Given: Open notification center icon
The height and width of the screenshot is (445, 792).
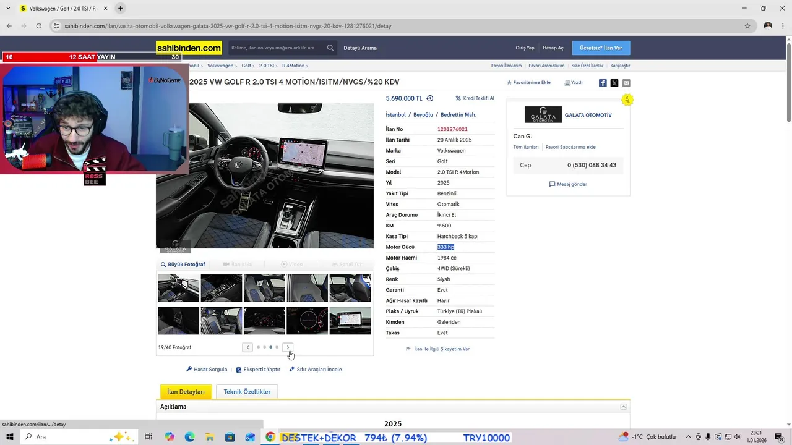Looking at the screenshot, I should 779,437.
